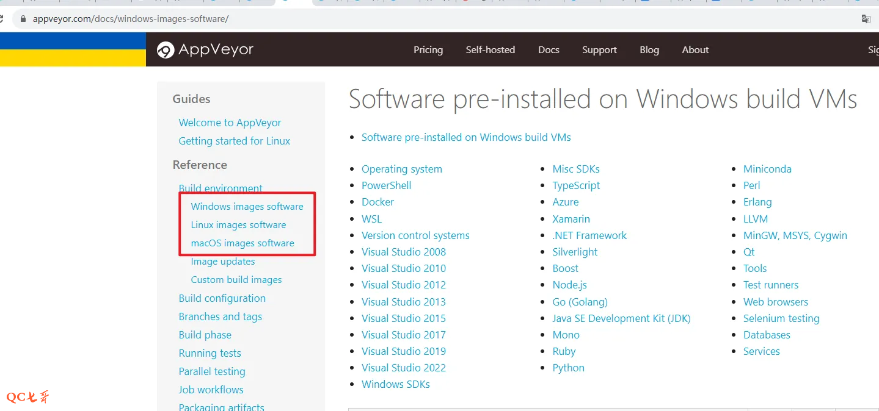This screenshot has width=879, height=411.
Task: Jump to the Miniconda section
Action: tap(767, 169)
